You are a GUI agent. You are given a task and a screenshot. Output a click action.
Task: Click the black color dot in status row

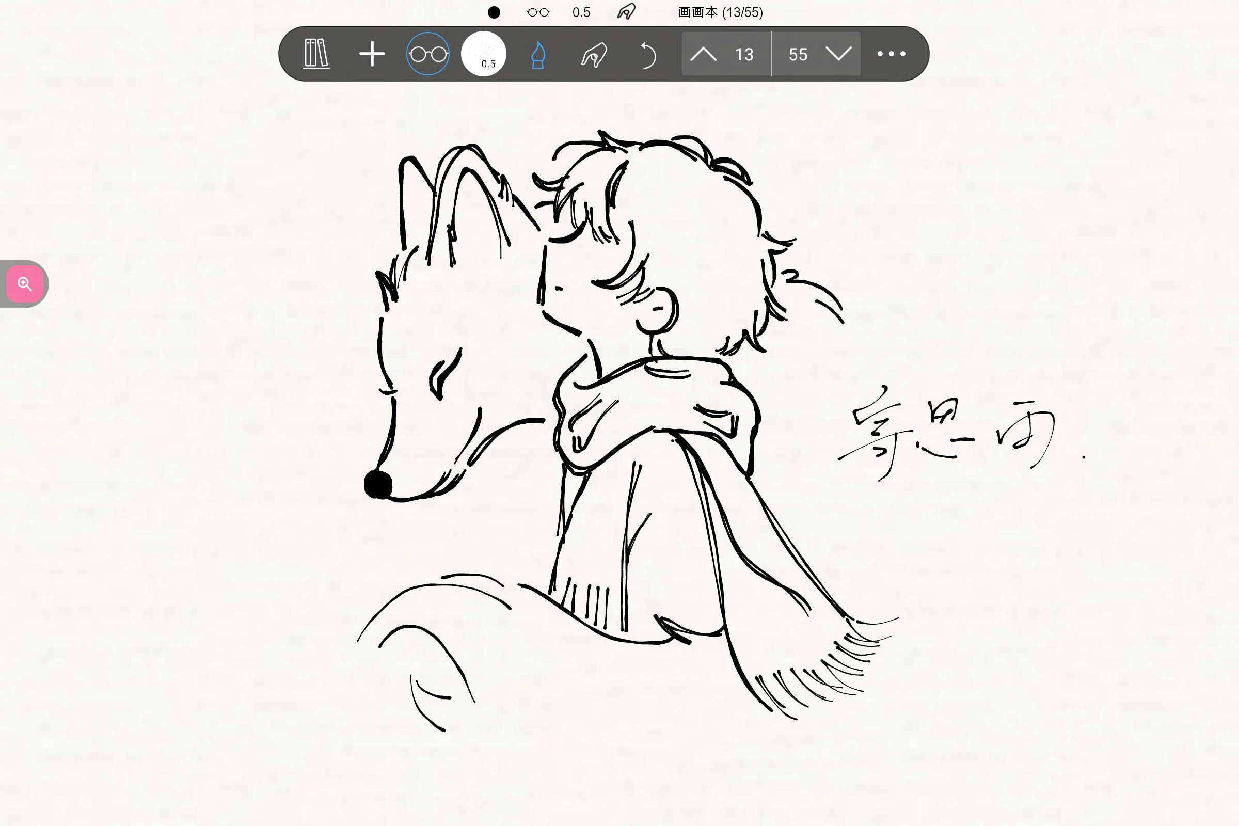point(494,12)
